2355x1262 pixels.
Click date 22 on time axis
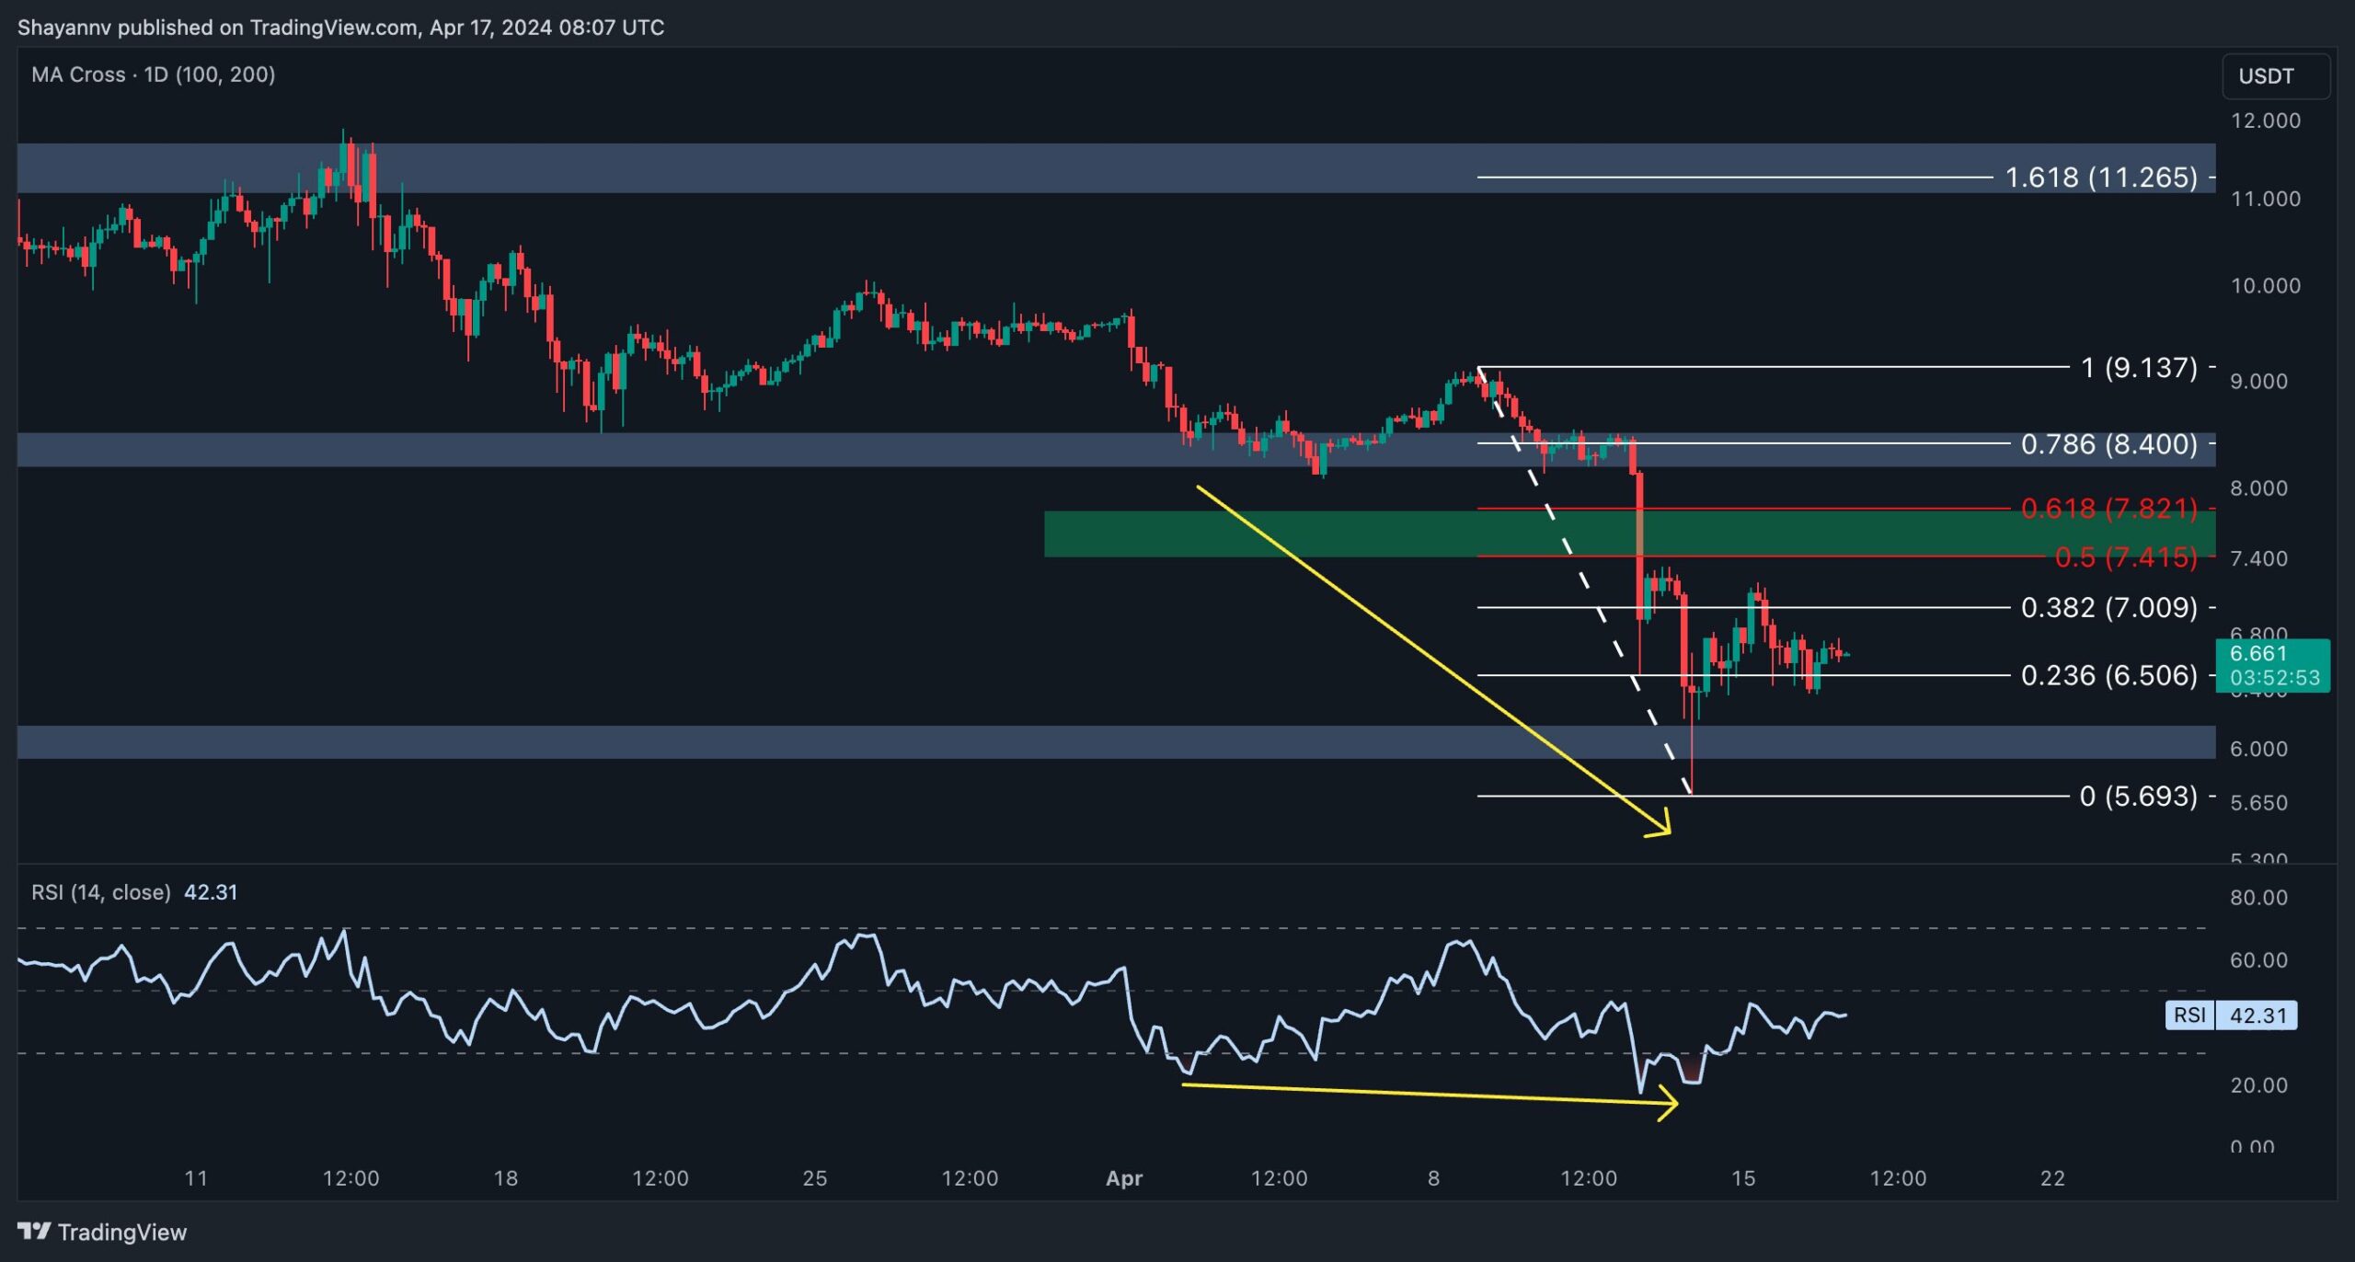(2052, 1178)
